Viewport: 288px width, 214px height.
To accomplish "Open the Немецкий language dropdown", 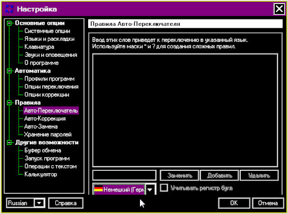I will tap(150, 190).
